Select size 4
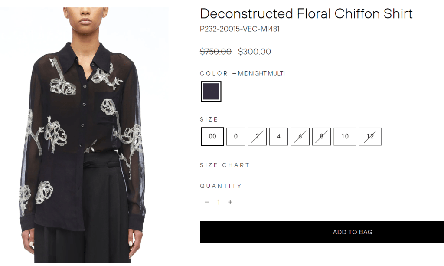444x266 pixels. [x=278, y=136]
